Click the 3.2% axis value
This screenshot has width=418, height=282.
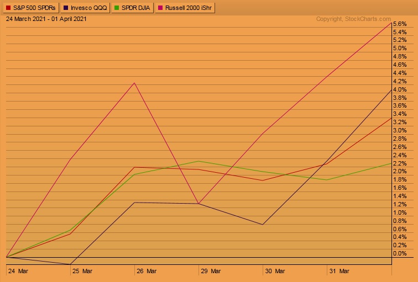coord(400,122)
